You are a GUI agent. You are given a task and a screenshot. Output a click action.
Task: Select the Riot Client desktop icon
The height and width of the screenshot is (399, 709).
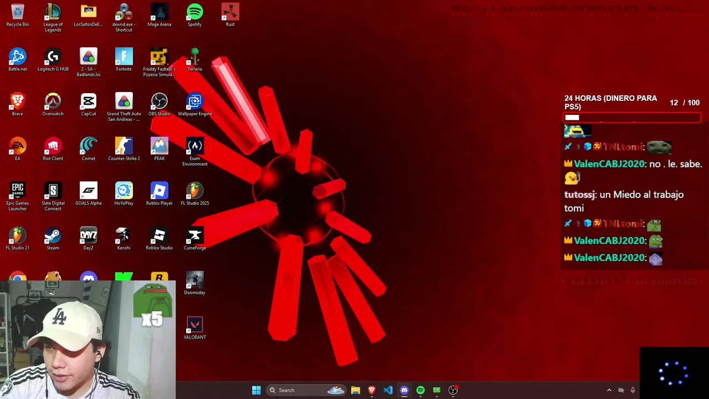point(53,150)
